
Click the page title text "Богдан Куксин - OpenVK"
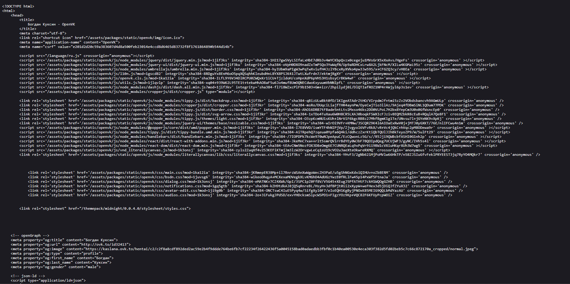[51, 24]
